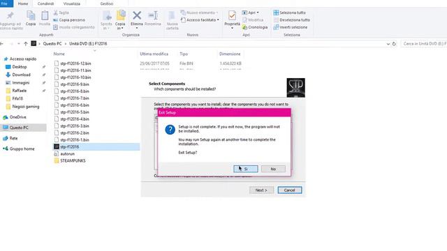
Task: Switch to the Home ribbon tab
Action: coord(23,3)
